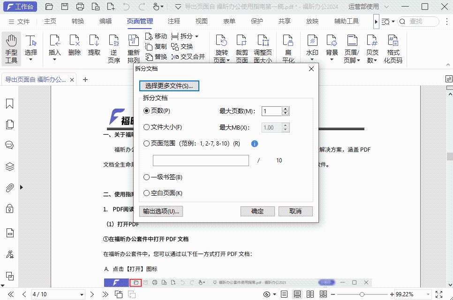The height and width of the screenshot is (300, 453).
Task: Click the Open file folder icon
Action: click(x=49, y=7)
